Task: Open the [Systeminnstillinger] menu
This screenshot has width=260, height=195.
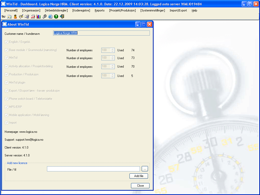Action: [x=153, y=10]
